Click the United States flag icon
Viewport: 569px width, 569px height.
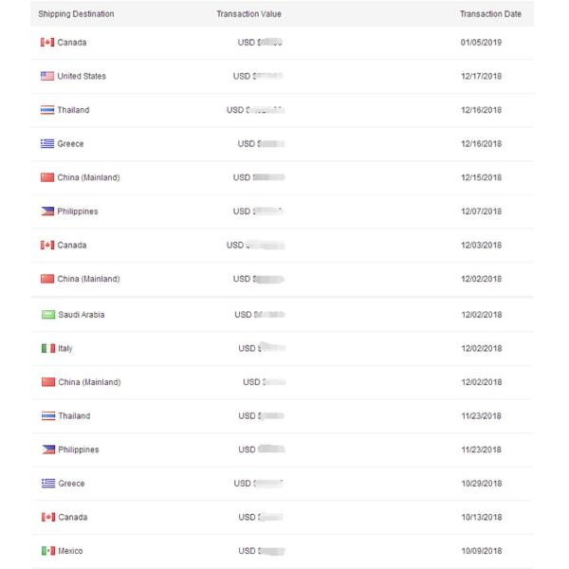tap(47, 77)
